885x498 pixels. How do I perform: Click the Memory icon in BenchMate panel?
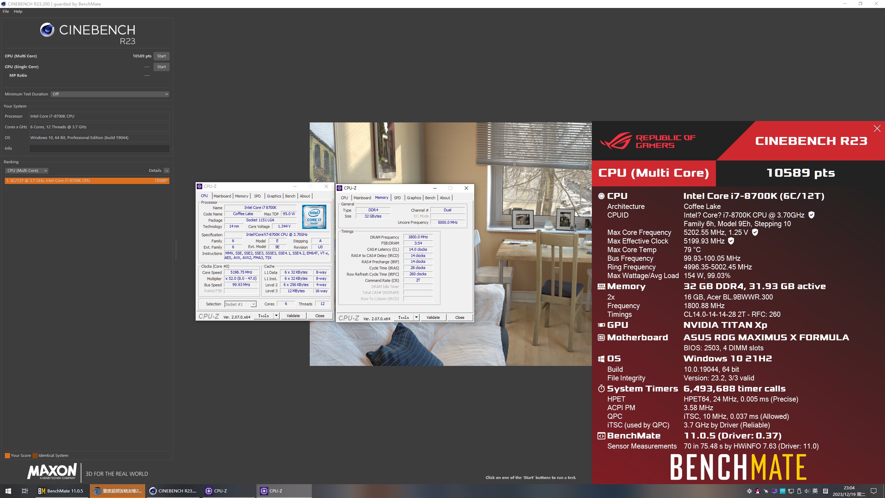[601, 286]
